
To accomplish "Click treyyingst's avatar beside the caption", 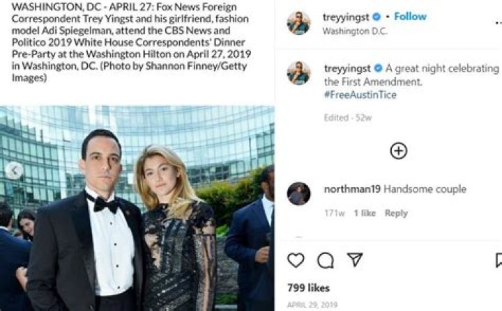I will pos(298,73).
